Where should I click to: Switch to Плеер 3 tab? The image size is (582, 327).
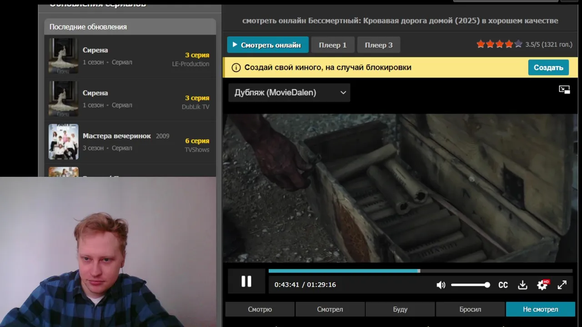coord(379,45)
